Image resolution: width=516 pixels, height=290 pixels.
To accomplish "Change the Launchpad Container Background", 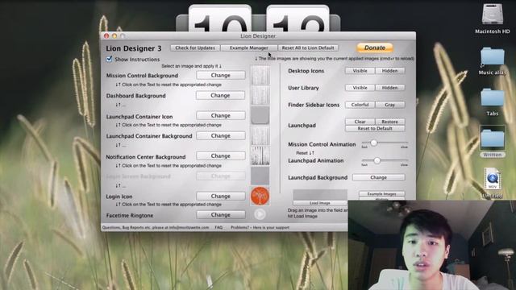I will (220, 136).
